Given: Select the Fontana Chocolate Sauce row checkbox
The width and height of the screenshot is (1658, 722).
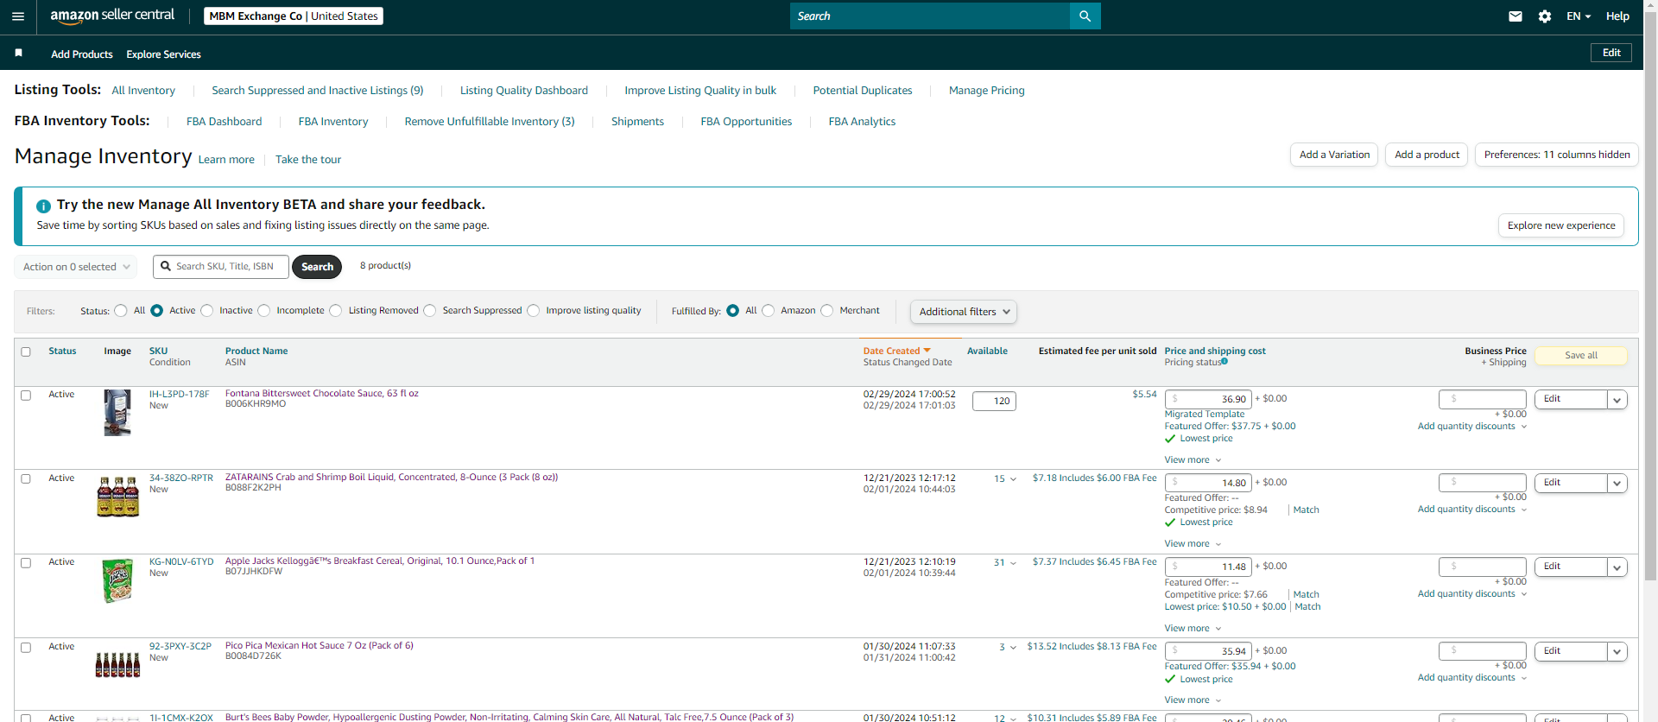Looking at the screenshot, I should [x=26, y=395].
